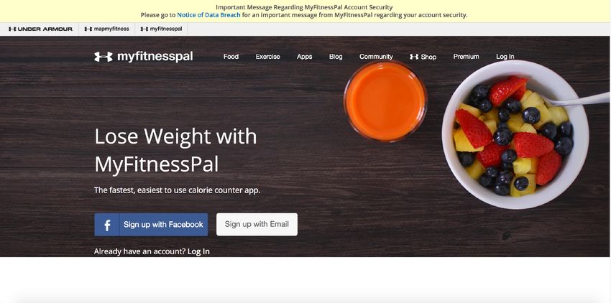Click the myfitnesspal logo in header
This screenshot has height=303, width=611.
click(143, 57)
